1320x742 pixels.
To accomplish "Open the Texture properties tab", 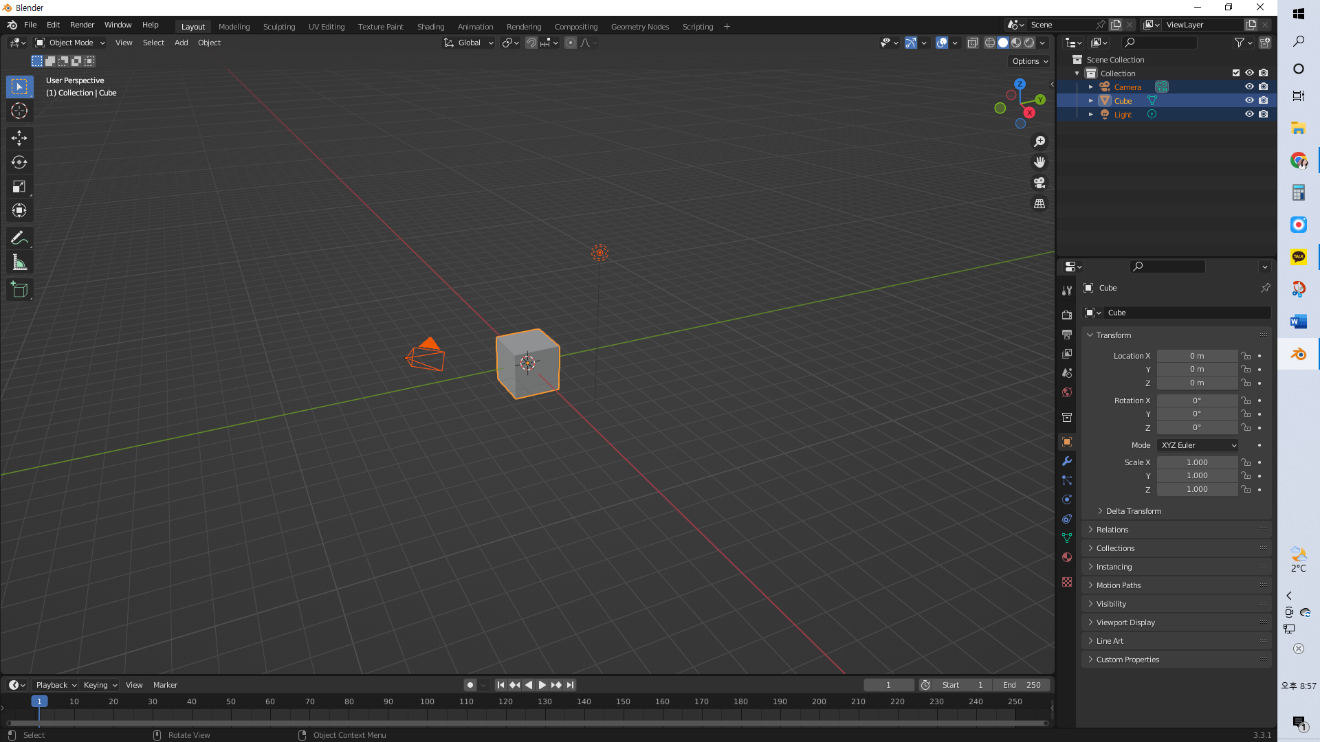I will coord(1067,582).
